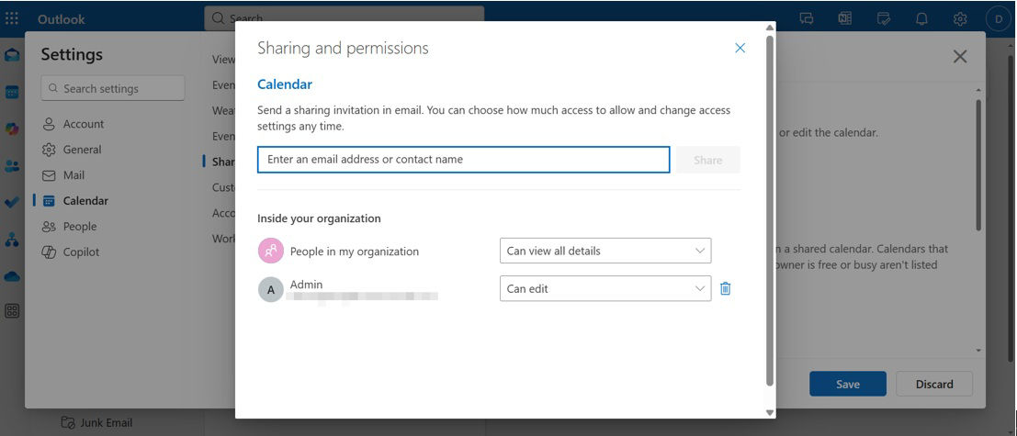
Task: Open the app launcher waffle icon
Action: pyautogui.click(x=12, y=18)
